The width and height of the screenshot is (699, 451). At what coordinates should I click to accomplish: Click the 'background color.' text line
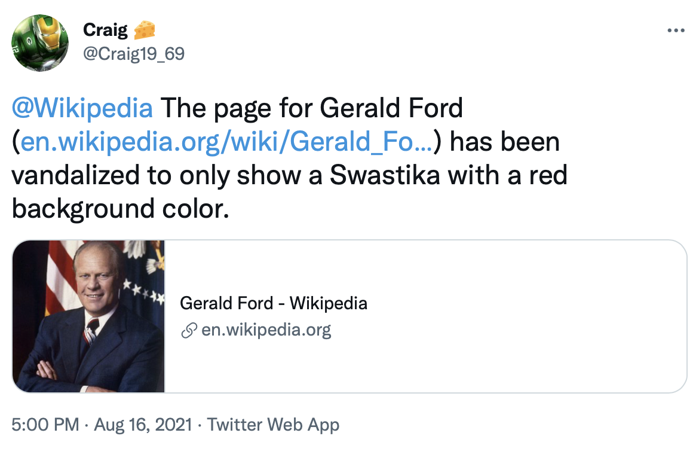click(120, 209)
